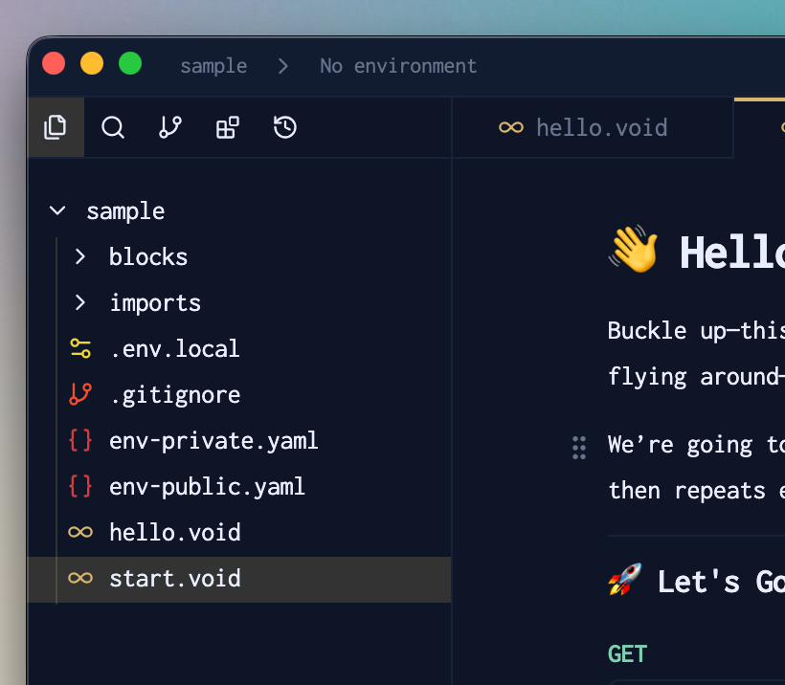The width and height of the screenshot is (785, 685).
Task: Minimize the window with the yellow button
Action: coord(92,63)
